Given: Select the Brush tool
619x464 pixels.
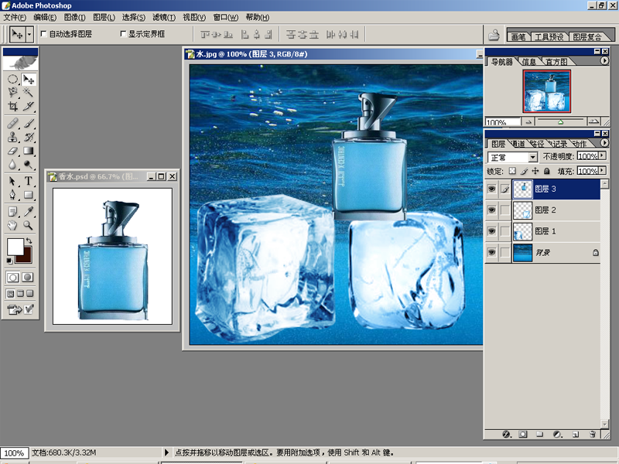Looking at the screenshot, I should point(29,123).
